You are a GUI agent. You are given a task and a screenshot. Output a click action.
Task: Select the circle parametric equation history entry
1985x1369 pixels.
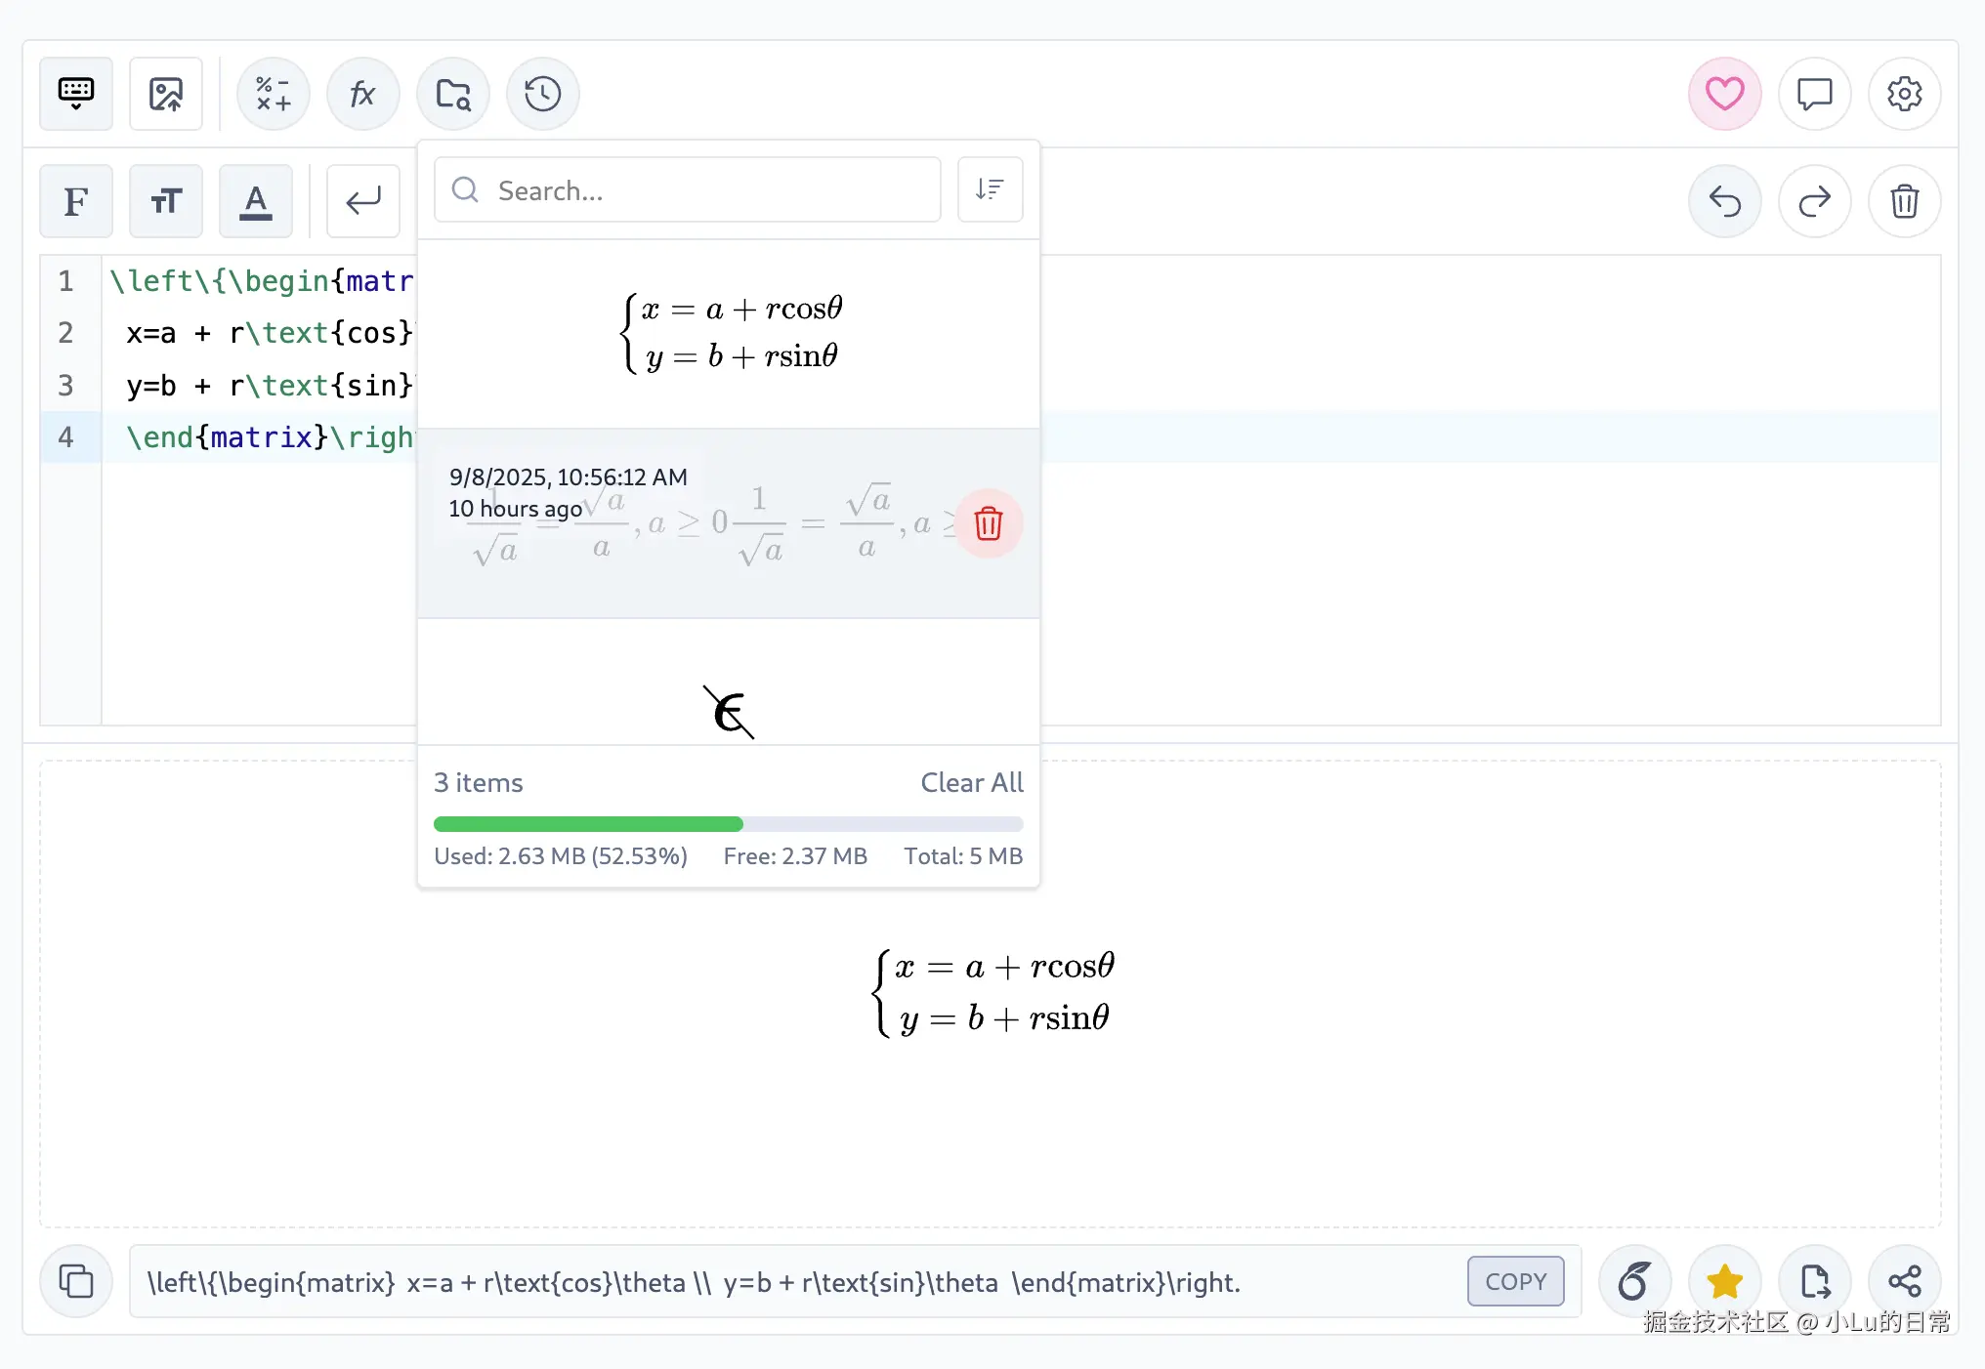pos(729,333)
